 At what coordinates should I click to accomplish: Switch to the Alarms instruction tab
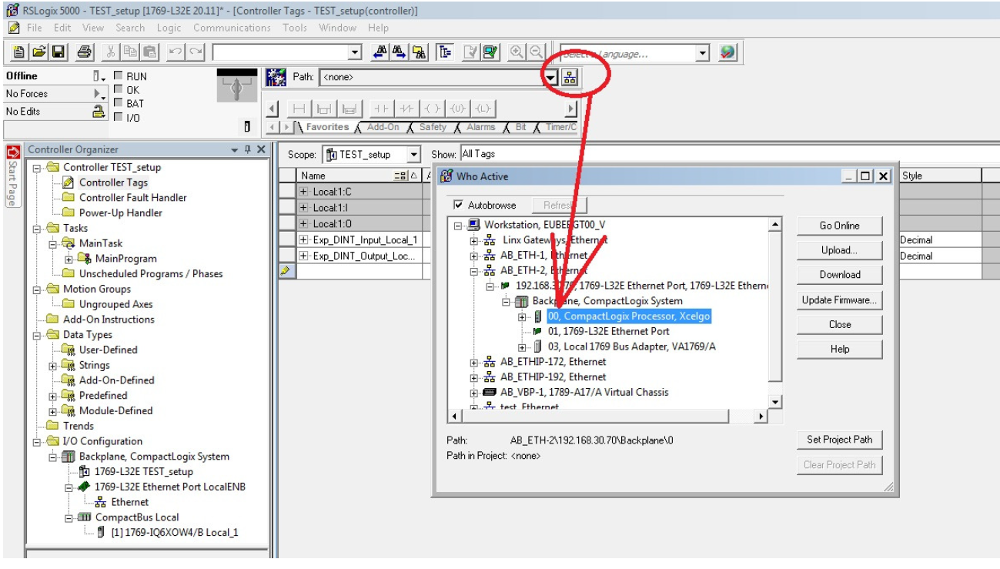pos(481,127)
